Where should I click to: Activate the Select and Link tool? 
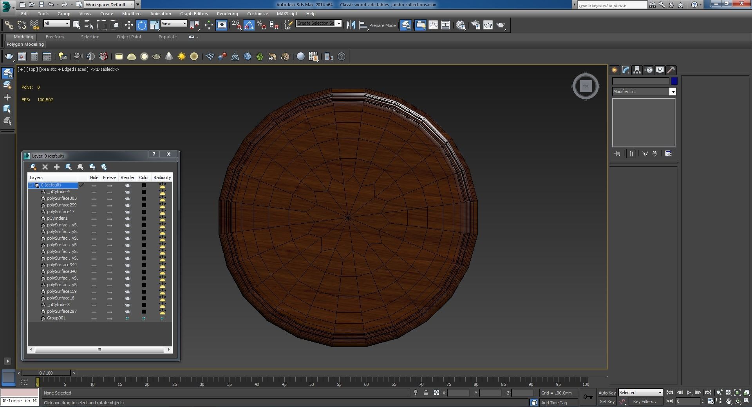click(9, 25)
